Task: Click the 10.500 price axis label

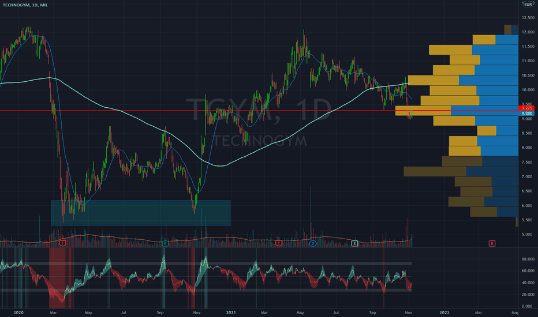Action: pos(528,76)
